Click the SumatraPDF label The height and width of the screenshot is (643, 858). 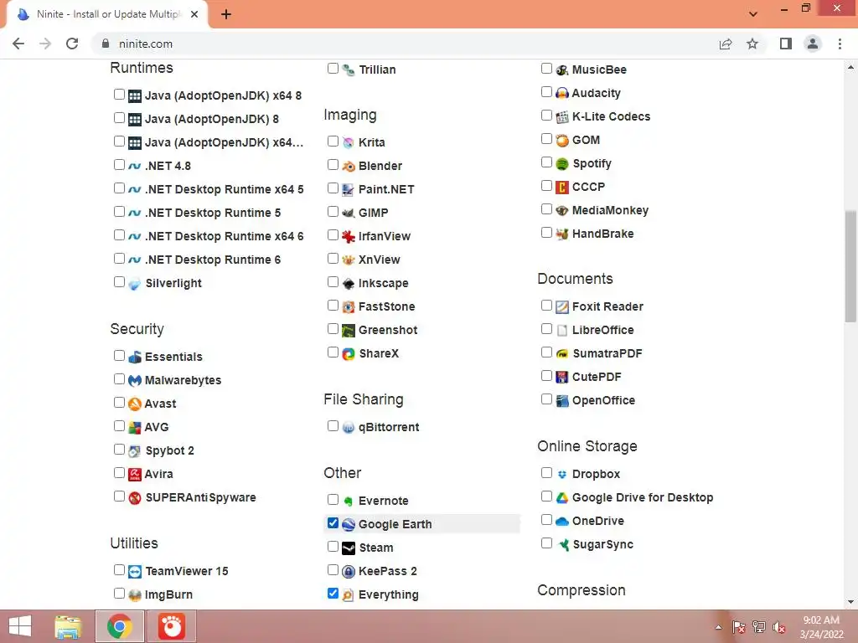[607, 354]
